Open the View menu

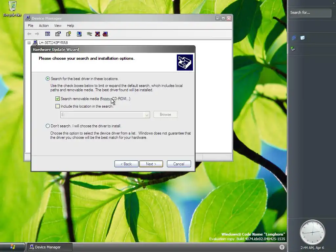(58, 26)
